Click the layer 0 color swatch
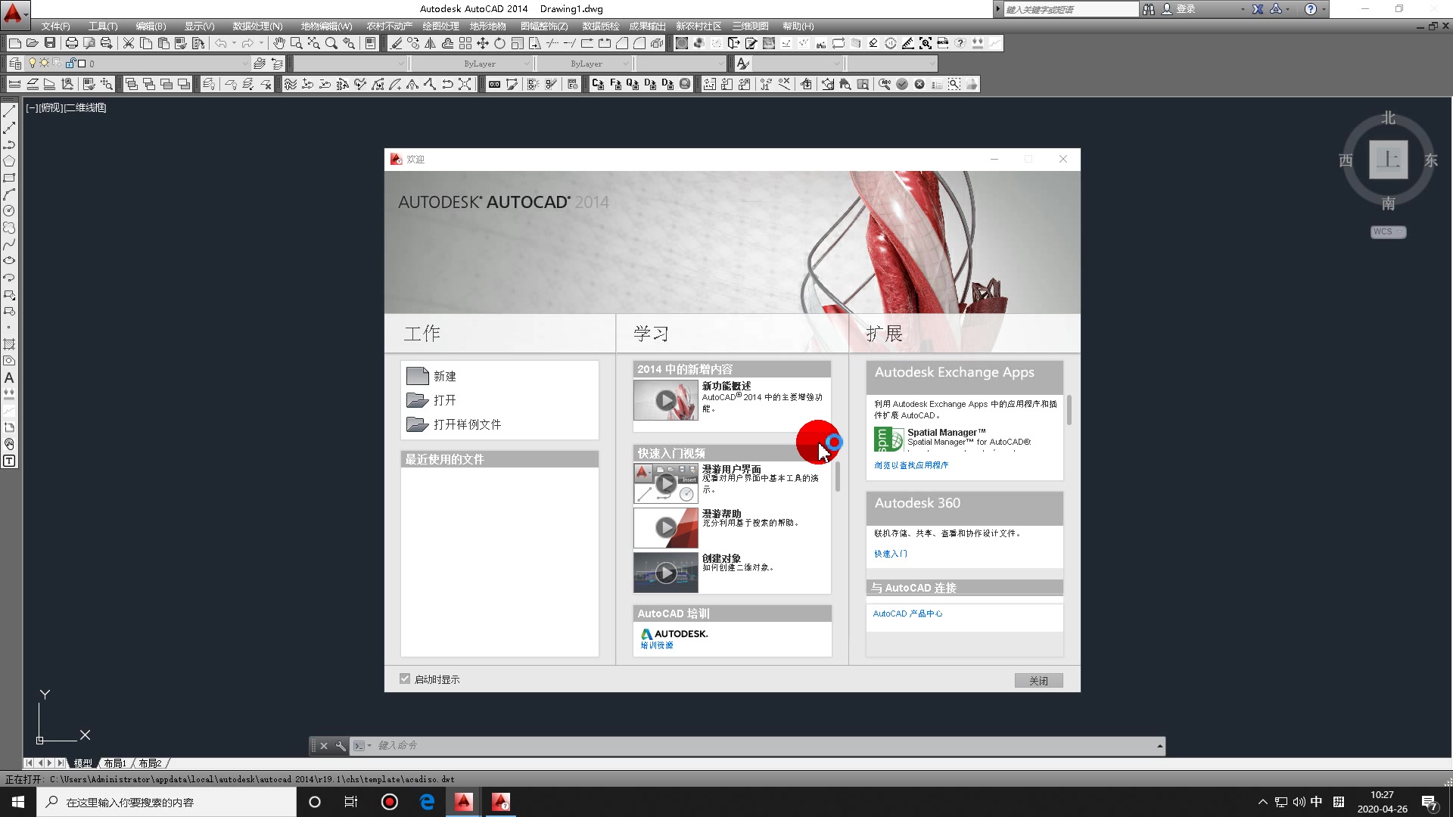Image resolution: width=1453 pixels, height=817 pixels. point(82,64)
